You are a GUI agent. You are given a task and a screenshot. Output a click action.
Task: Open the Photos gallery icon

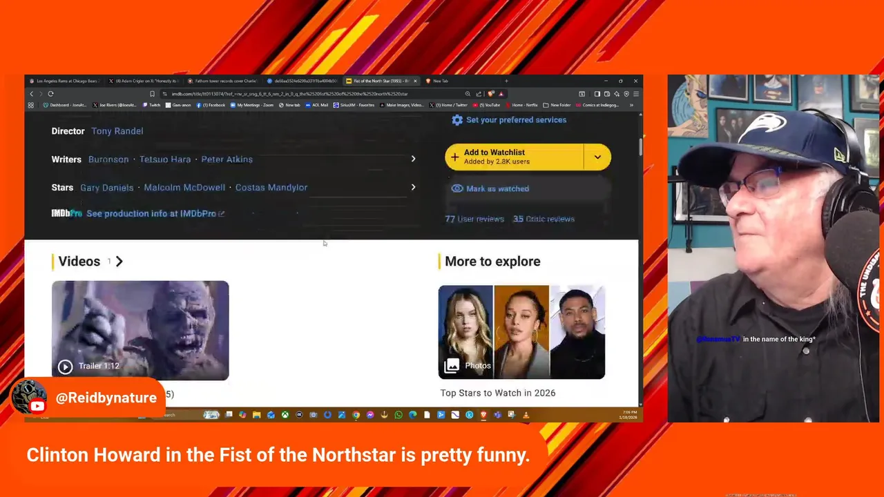451,366
